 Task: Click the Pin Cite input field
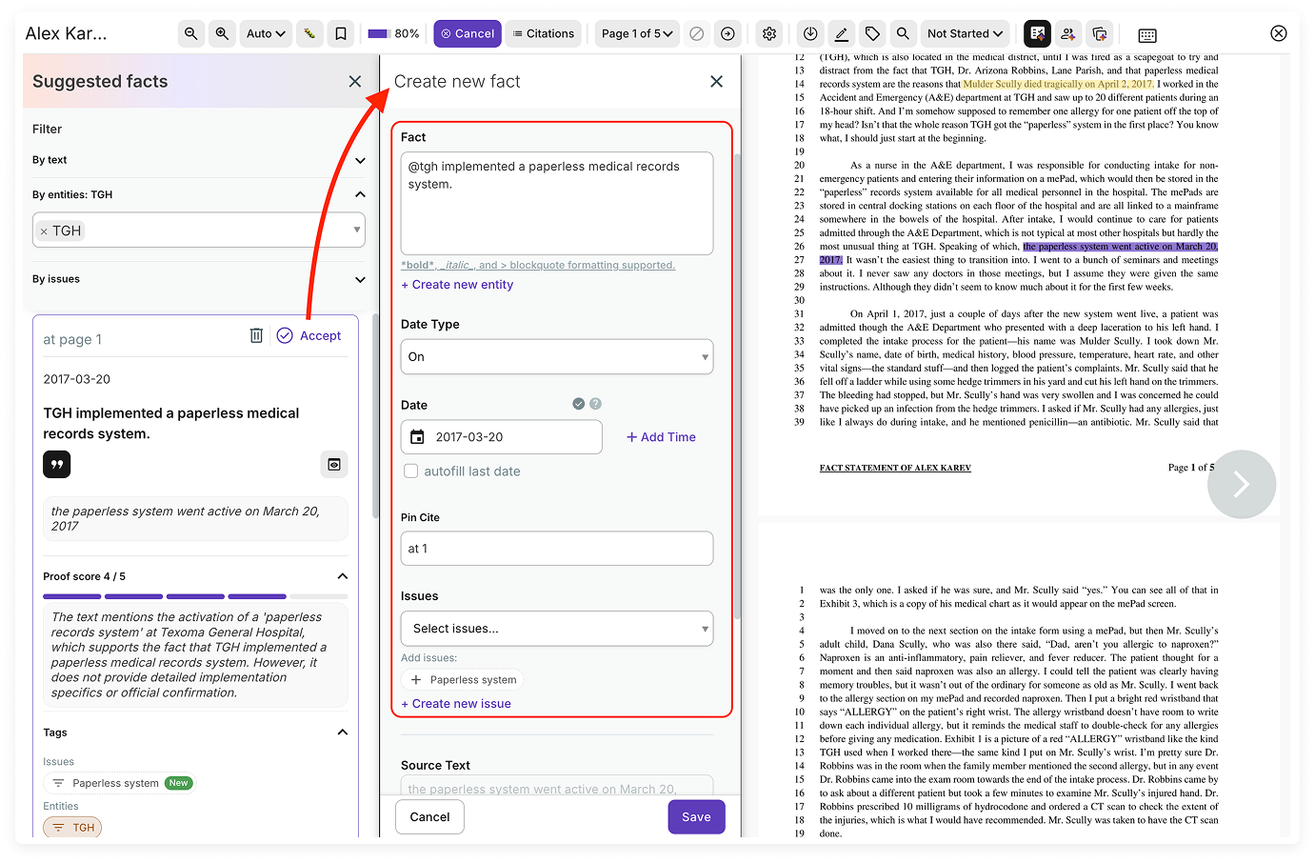[x=556, y=549]
